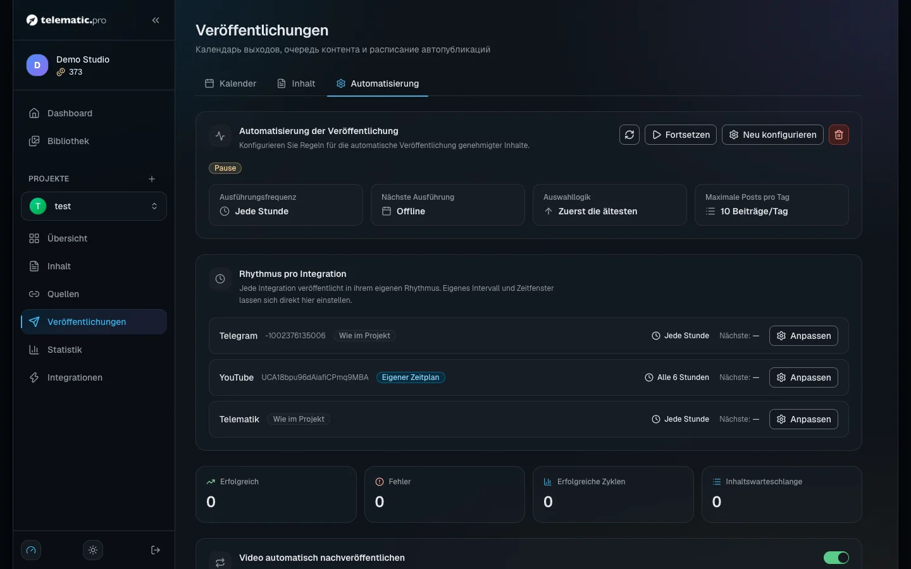Switch to the Inhalt tab
This screenshot has width=911, height=569.
(x=296, y=83)
